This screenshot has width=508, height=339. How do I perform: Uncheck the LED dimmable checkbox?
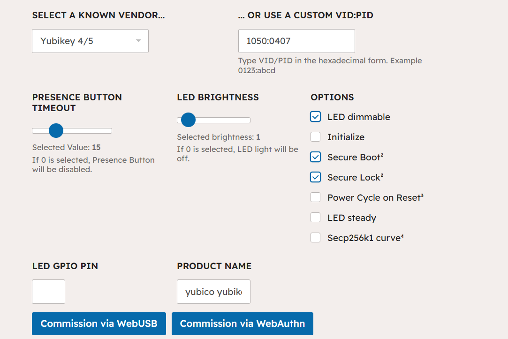[x=316, y=117]
